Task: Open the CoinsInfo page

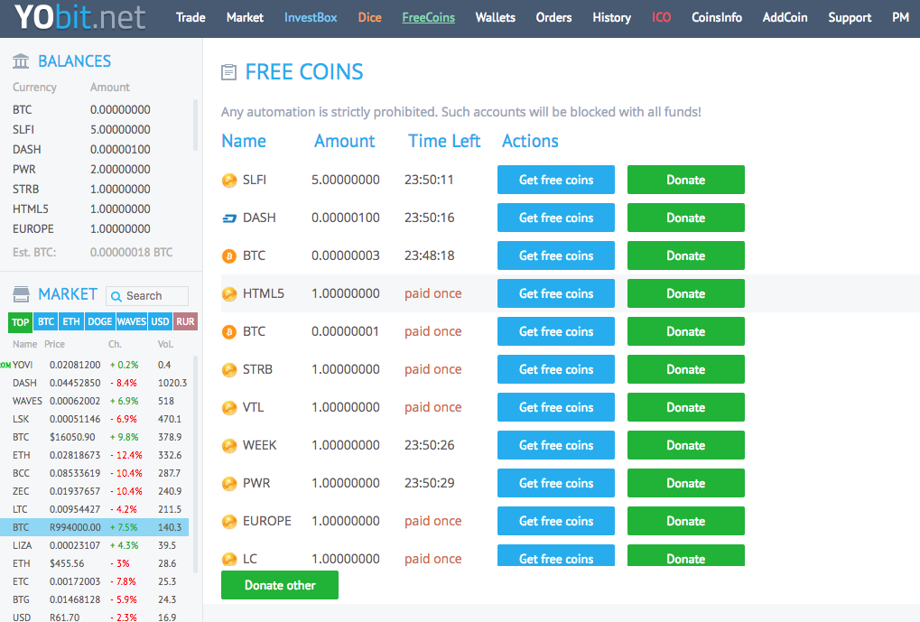Action: click(x=716, y=18)
